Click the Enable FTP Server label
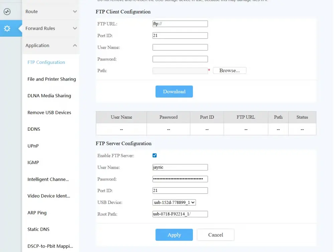 pyautogui.click(x=116, y=156)
